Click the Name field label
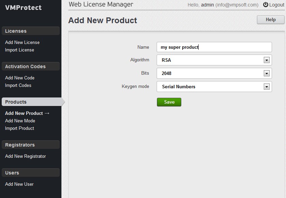 point(143,47)
